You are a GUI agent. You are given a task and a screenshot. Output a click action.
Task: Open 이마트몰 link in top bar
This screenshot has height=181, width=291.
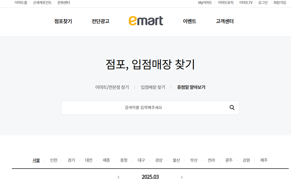coord(21,3)
